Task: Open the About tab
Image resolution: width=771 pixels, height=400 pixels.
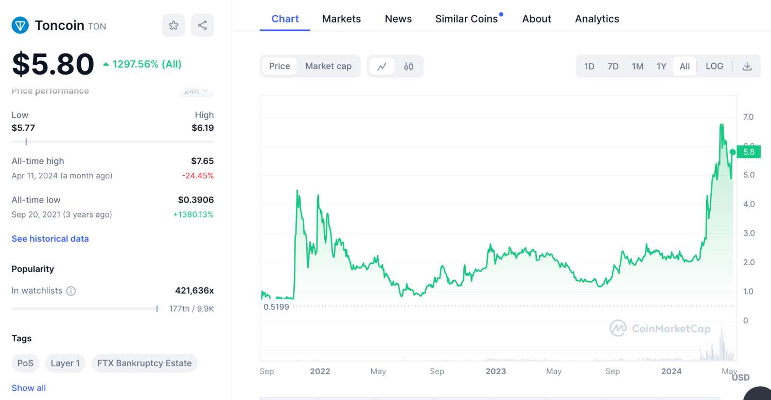Action: (537, 19)
